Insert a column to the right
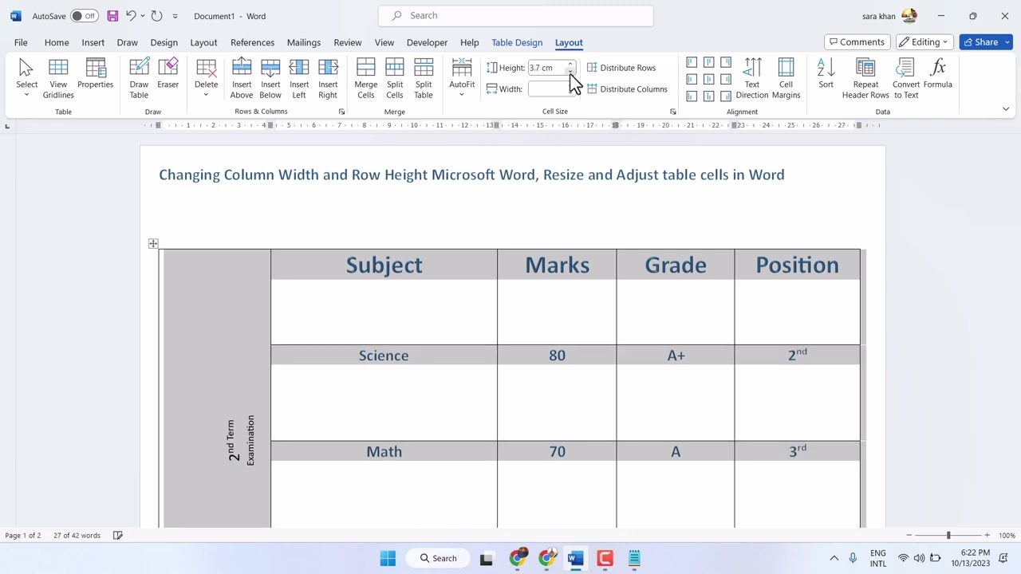The height and width of the screenshot is (574, 1021). coord(328,79)
